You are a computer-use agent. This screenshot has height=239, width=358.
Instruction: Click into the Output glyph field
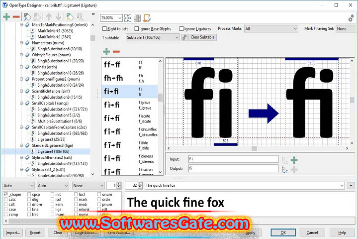[233, 168]
